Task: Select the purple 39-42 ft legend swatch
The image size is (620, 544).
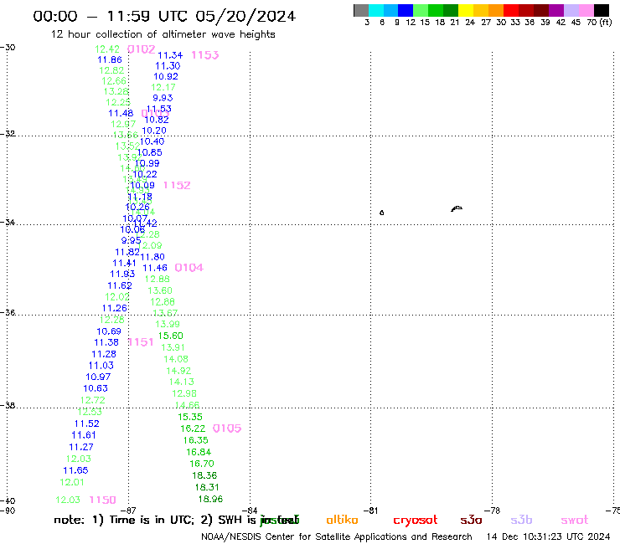Action: tap(555, 10)
